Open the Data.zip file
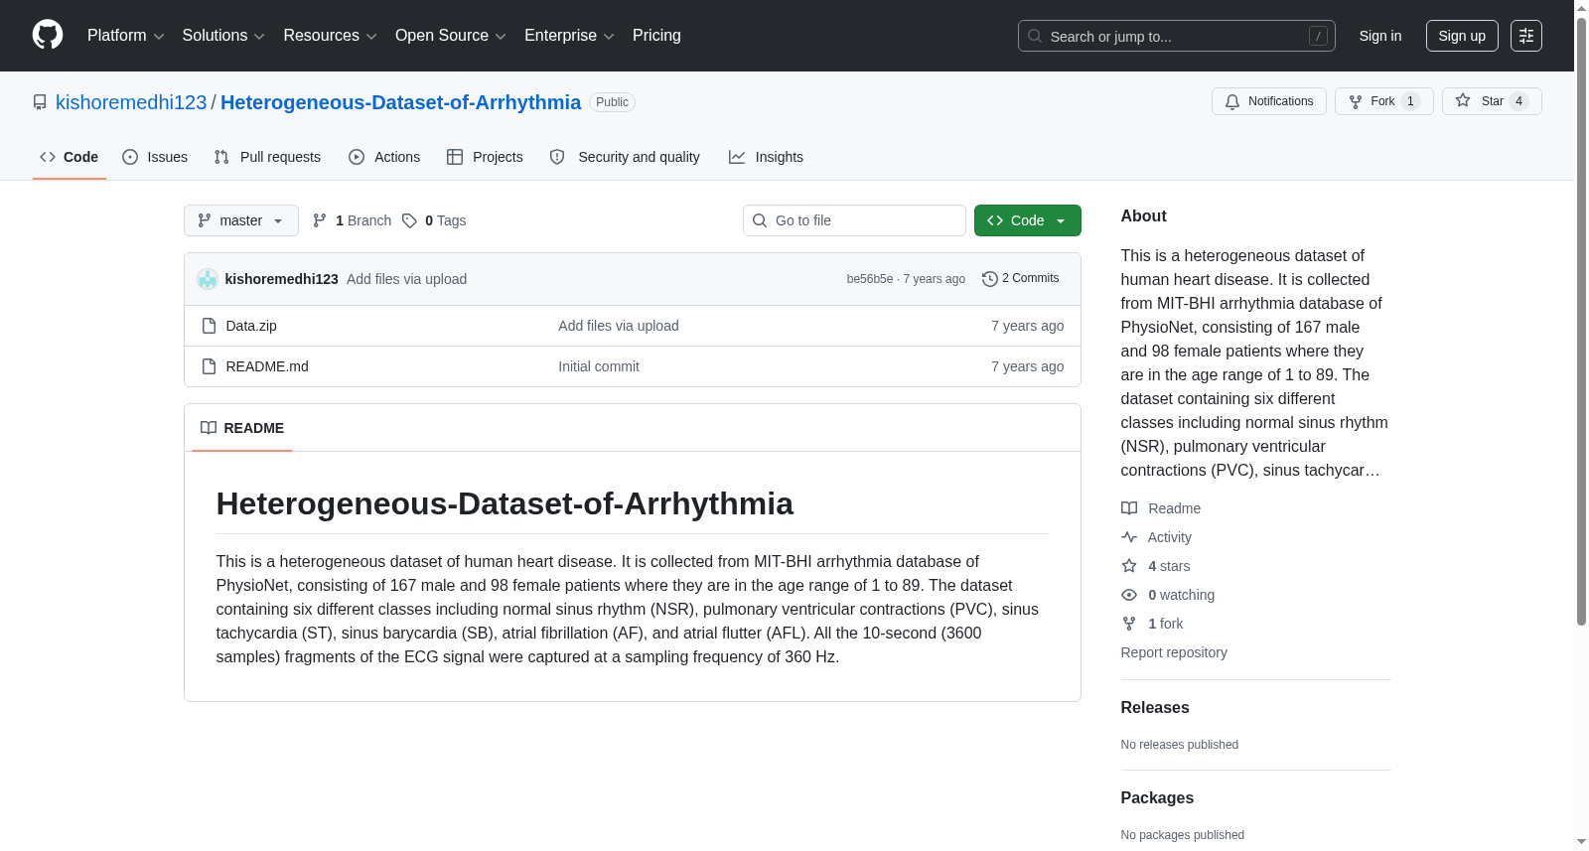This screenshot has width=1589, height=851. (251, 326)
